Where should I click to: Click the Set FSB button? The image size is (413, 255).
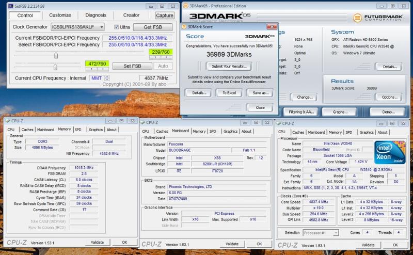132,66
